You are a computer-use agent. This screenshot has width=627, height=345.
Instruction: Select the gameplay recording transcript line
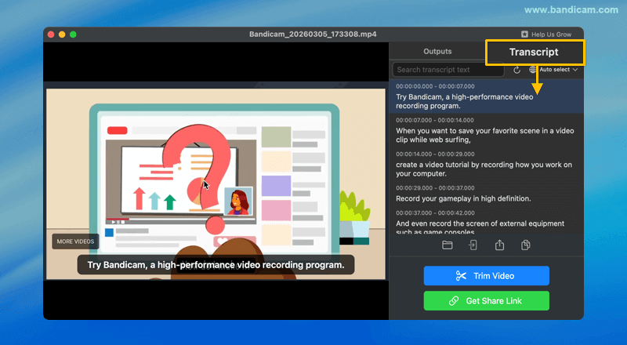click(x=486, y=194)
